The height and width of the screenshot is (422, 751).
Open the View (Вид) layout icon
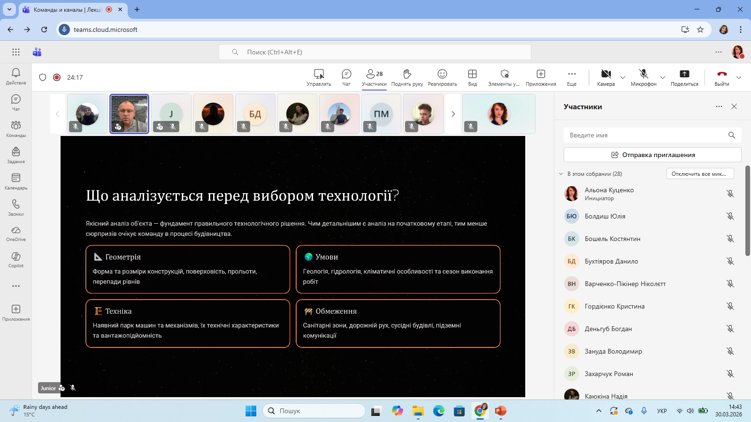point(472,74)
